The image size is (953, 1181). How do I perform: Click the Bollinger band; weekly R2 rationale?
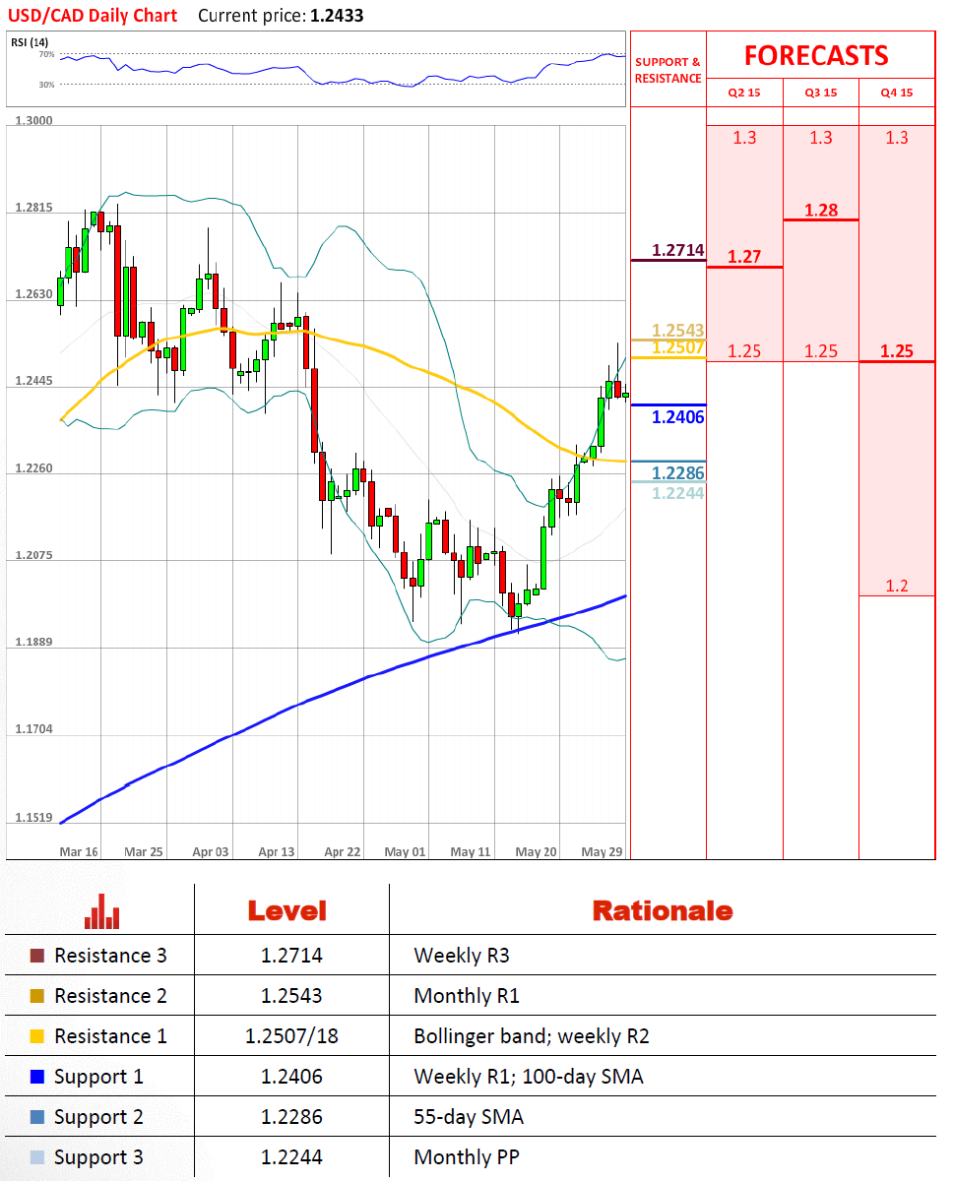coord(532,1036)
